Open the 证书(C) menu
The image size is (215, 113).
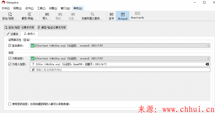pos(29,8)
